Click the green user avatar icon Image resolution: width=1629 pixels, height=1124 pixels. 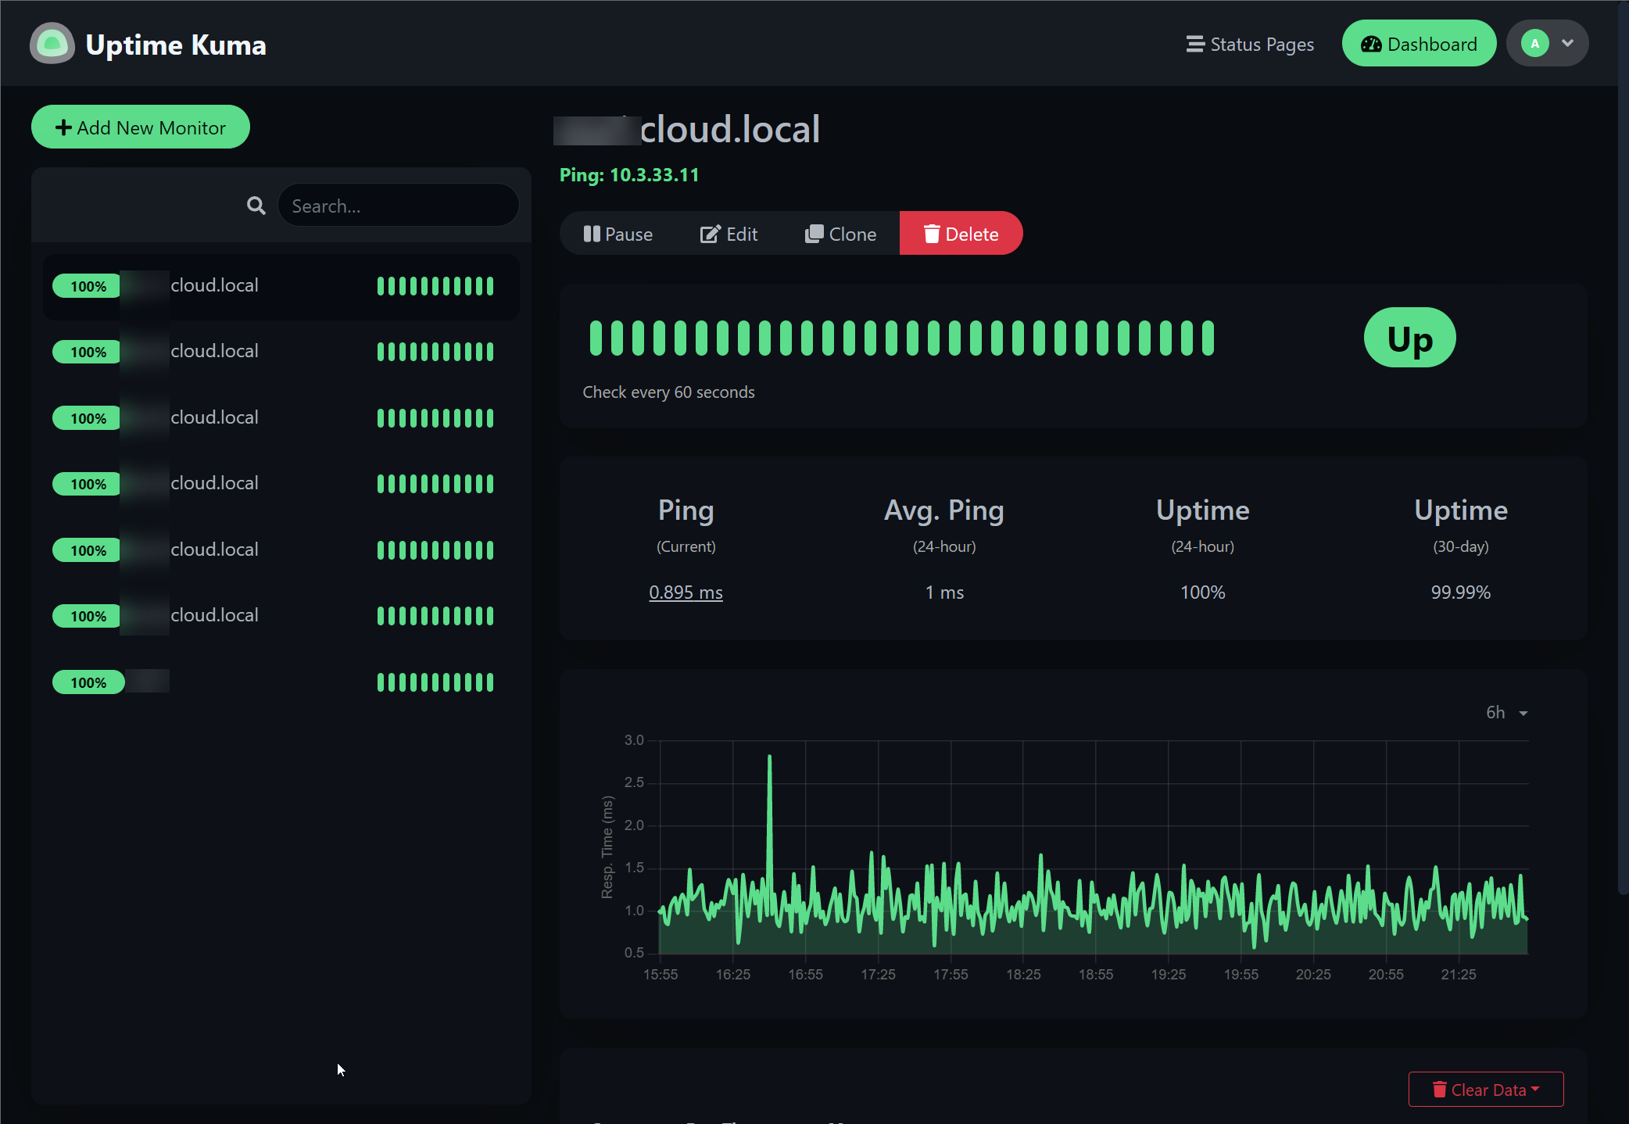coord(1534,44)
